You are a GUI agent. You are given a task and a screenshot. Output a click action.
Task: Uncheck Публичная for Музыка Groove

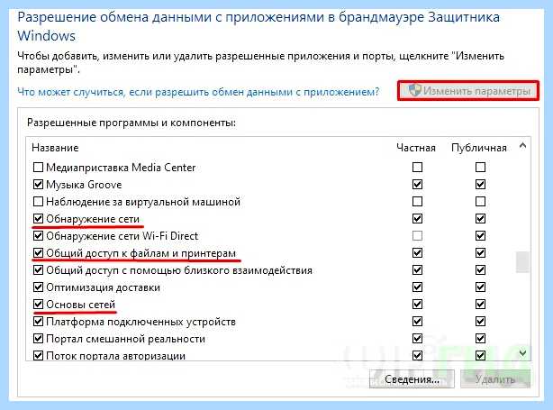[480, 184]
